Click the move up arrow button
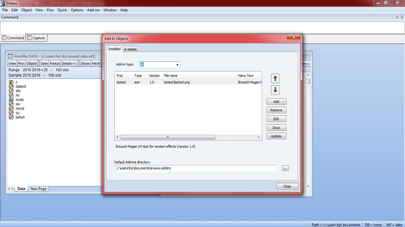Image resolution: width=405 pixels, height=227 pixels. click(x=275, y=78)
